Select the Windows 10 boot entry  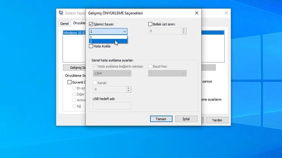pyautogui.click(x=74, y=33)
